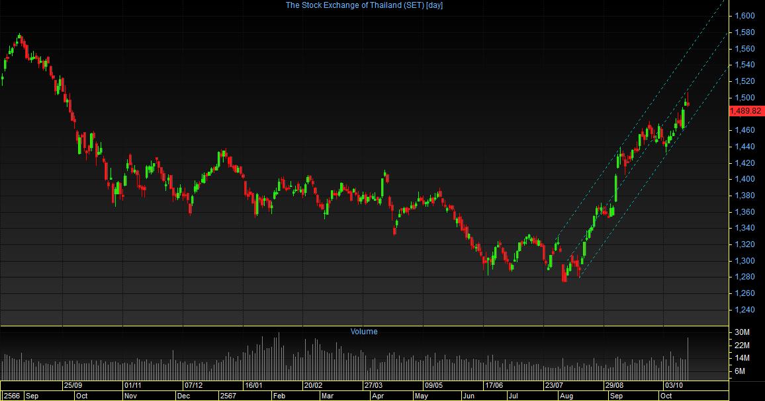
Task: Click the chart title 'The Stock Exchange of Thailand (SET) [day]'
Action: coord(364,5)
